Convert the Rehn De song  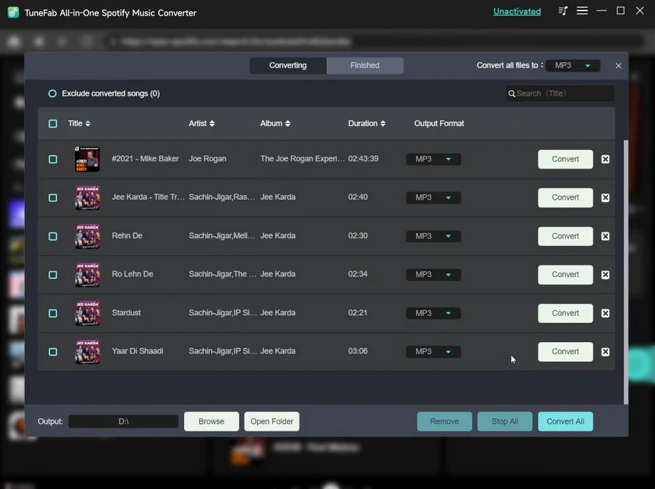pyautogui.click(x=565, y=236)
